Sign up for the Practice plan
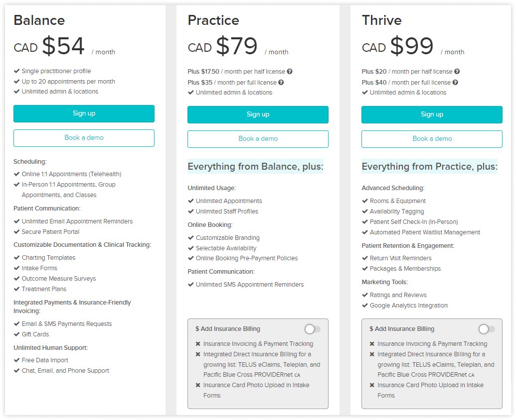This screenshot has height=420, width=516. tap(258, 114)
